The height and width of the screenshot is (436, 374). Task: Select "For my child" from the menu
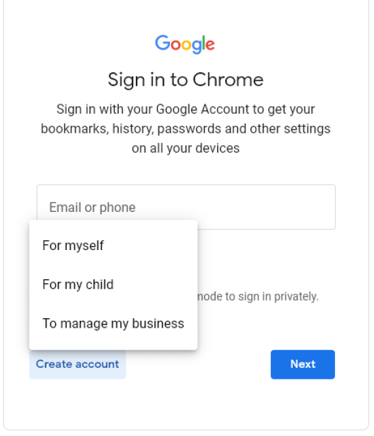[113, 285]
